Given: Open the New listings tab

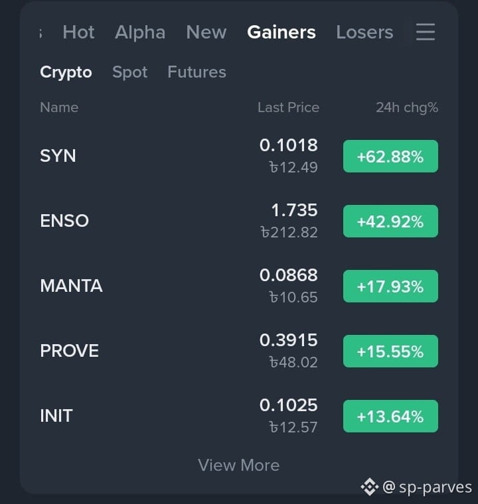Looking at the screenshot, I should [x=206, y=32].
